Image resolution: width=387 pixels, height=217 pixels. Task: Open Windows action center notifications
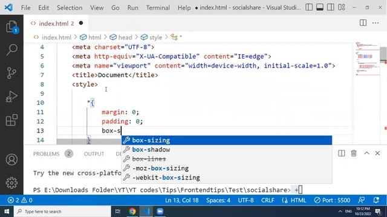tap(378, 212)
